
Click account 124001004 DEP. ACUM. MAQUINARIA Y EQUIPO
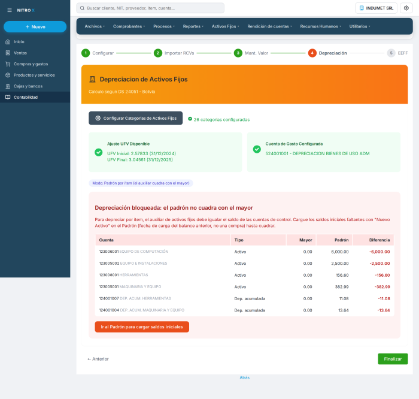pos(142,310)
